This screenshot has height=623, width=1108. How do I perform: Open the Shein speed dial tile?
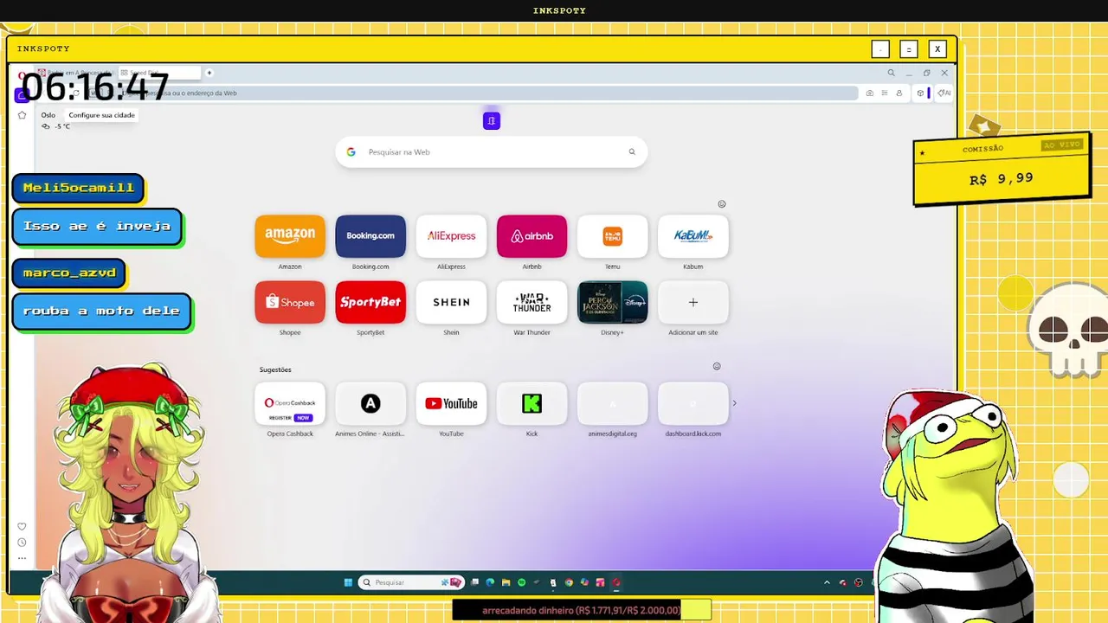(x=451, y=302)
